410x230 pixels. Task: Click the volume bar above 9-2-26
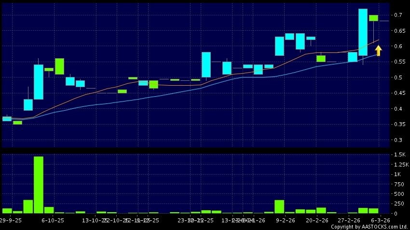point(279,207)
